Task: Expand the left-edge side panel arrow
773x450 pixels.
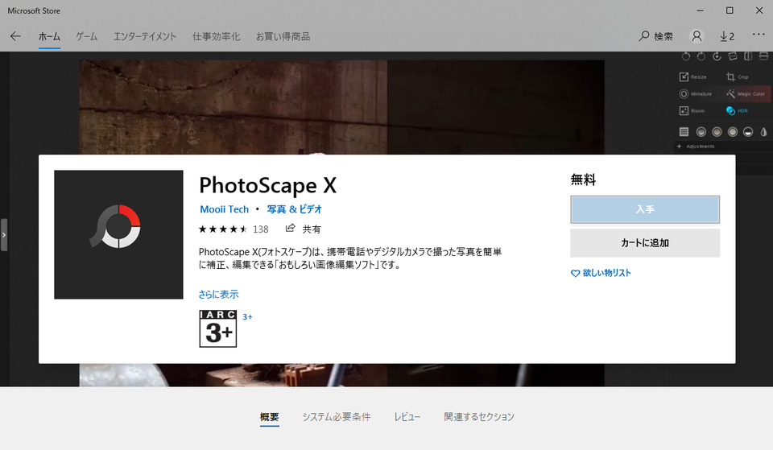Action: tap(4, 235)
